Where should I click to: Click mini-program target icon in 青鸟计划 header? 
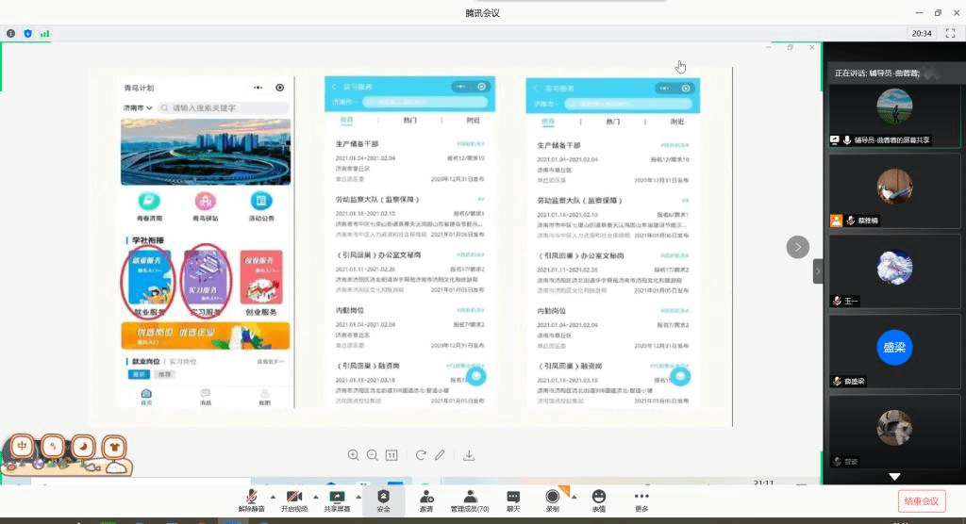pos(279,88)
